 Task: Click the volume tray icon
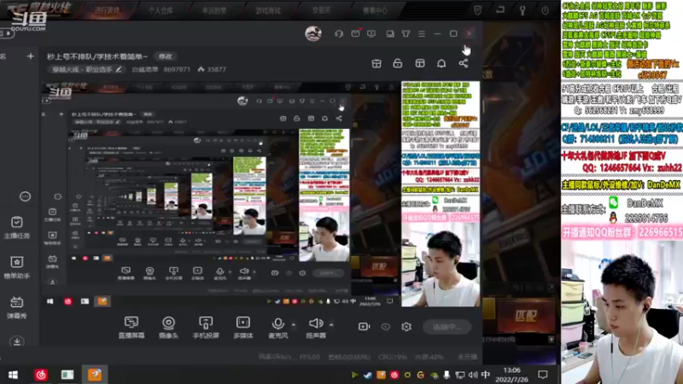(474, 375)
